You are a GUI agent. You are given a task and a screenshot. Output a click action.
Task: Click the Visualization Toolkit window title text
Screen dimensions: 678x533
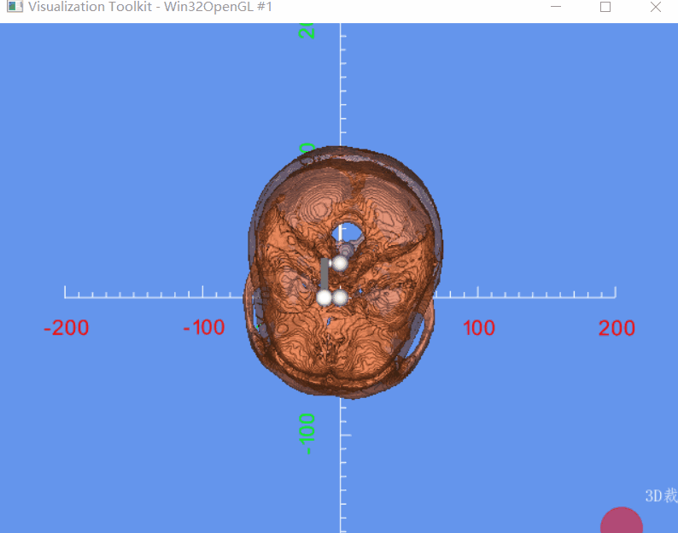pyautogui.click(x=150, y=7)
